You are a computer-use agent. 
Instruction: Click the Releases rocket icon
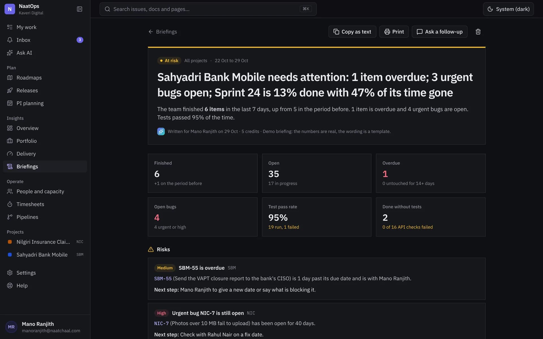coord(10,90)
